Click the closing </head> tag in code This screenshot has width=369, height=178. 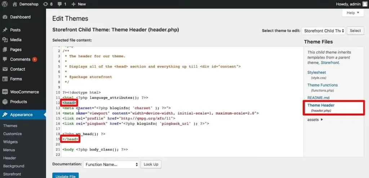click(x=70, y=139)
